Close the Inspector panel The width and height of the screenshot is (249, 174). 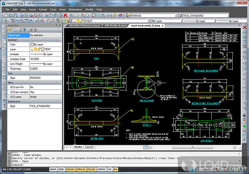click(x=60, y=25)
